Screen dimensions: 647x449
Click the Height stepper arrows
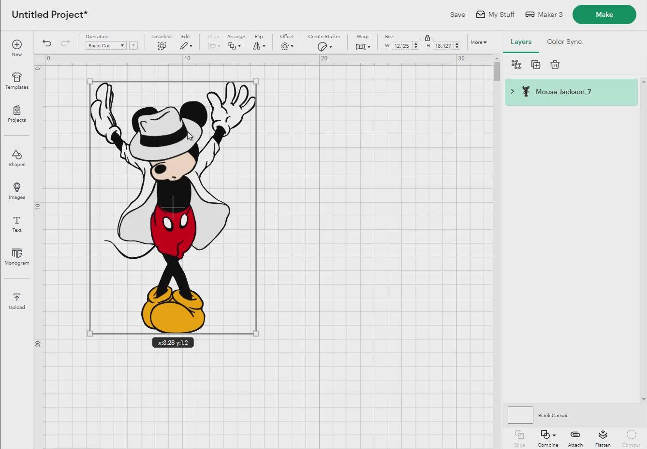[x=457, y=46]
